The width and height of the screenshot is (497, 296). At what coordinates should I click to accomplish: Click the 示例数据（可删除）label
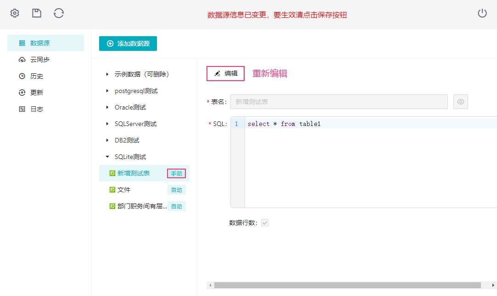142,74
